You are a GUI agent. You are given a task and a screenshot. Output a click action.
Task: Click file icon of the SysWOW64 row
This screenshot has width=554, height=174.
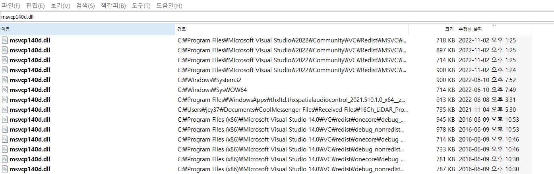click(x=5, y=90)
